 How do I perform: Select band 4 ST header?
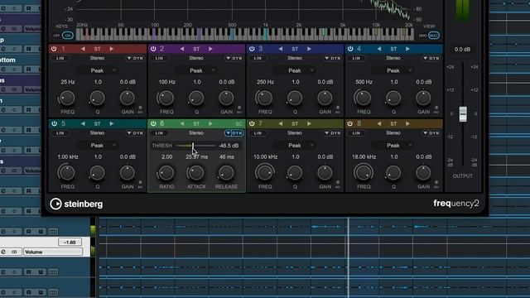393,49
